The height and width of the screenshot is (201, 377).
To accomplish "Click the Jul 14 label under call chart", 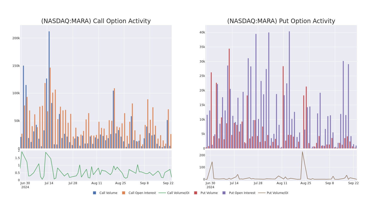I will [49, 183].
